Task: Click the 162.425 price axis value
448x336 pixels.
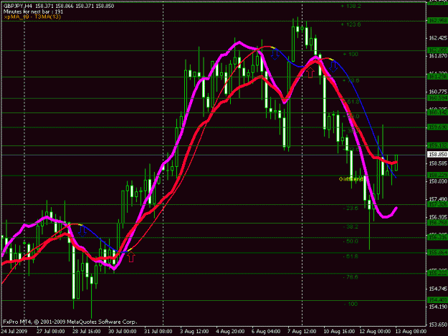Action: click(437, 38)
